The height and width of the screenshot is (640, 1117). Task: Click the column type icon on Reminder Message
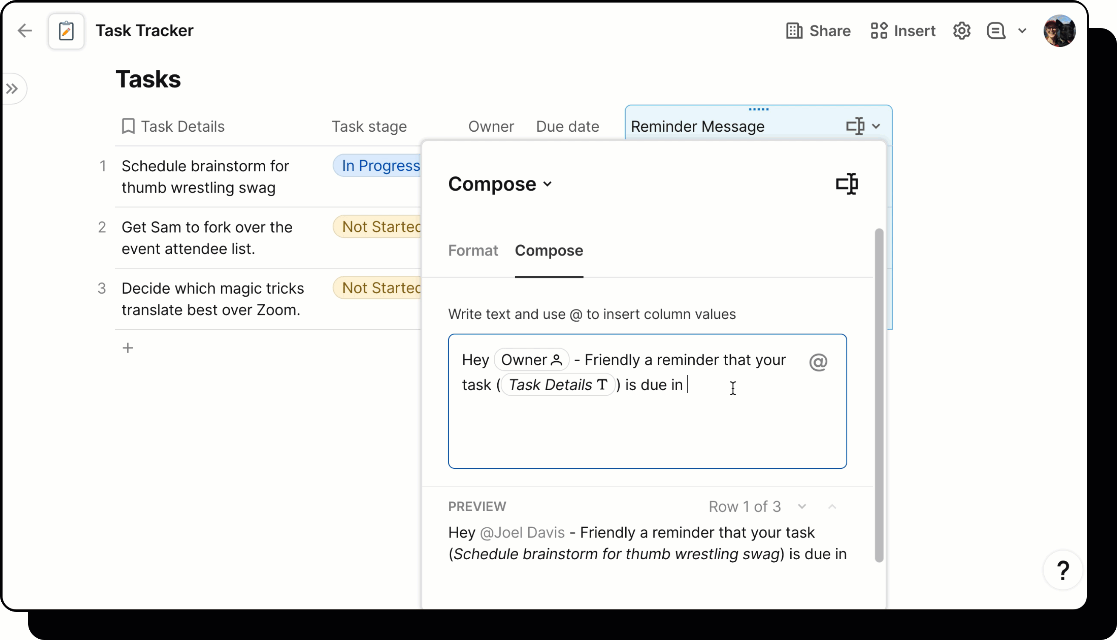(x=856, y=126)
